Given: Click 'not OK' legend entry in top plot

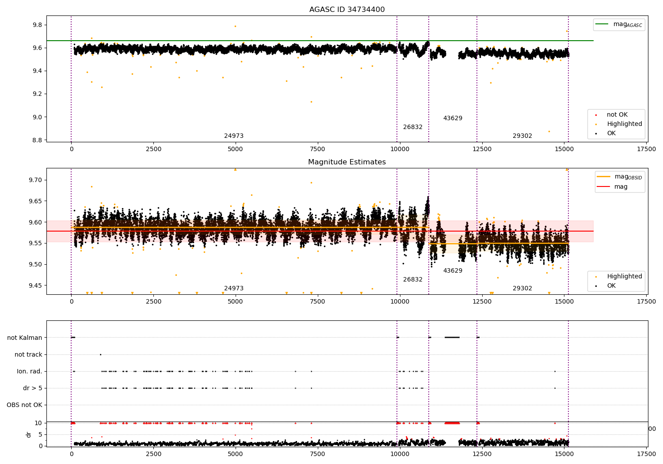Looking at the screenshot, I should pyautogui.click(x=617, y=115).
